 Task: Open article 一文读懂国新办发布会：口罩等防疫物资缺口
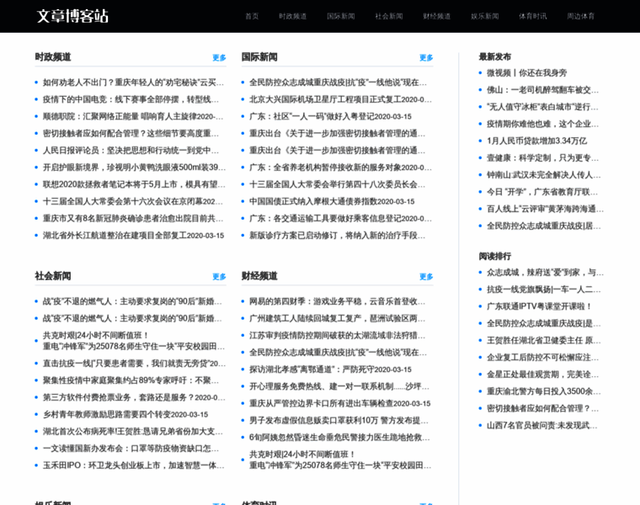[131, 449]
